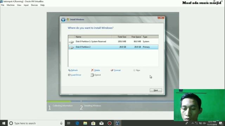Click the Type column header
The width and height of the screenshot is (225, 126).
150,37
